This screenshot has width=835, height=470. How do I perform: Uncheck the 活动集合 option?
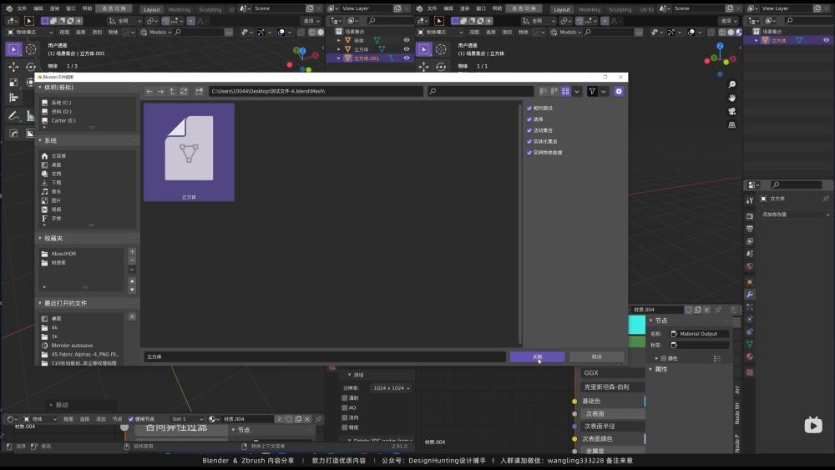point(529,130)
